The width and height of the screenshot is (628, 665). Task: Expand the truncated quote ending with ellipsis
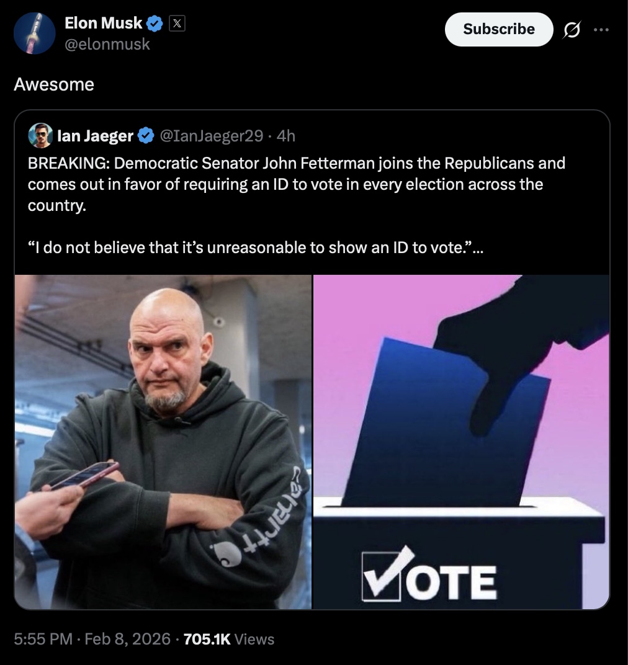256,248
